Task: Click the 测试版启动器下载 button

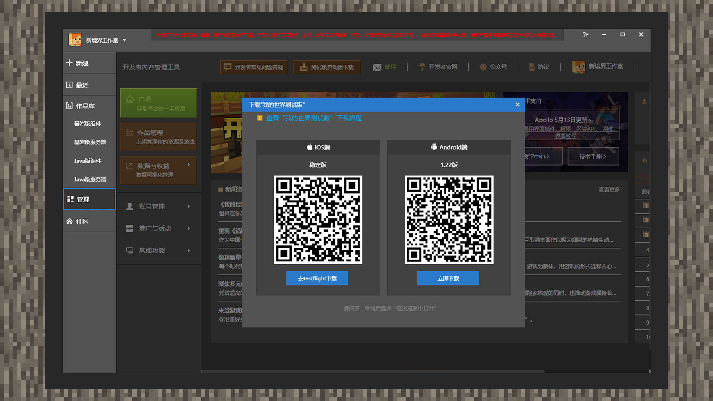Action: pyautogui.click(x=327, y=67)
